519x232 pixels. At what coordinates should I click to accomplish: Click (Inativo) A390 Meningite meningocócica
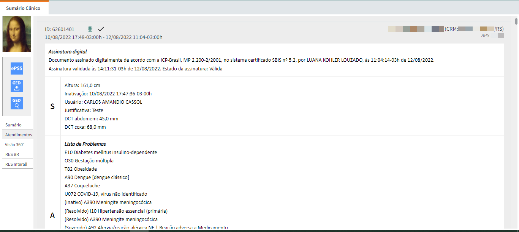[108, 202]
